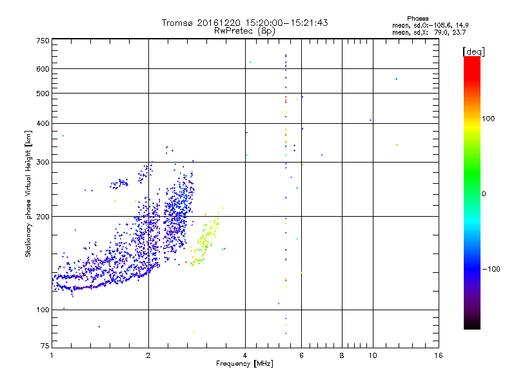Click the y-axis tick label '75'
The height and width of the screenshot is (387, 516).
[45, 346]
